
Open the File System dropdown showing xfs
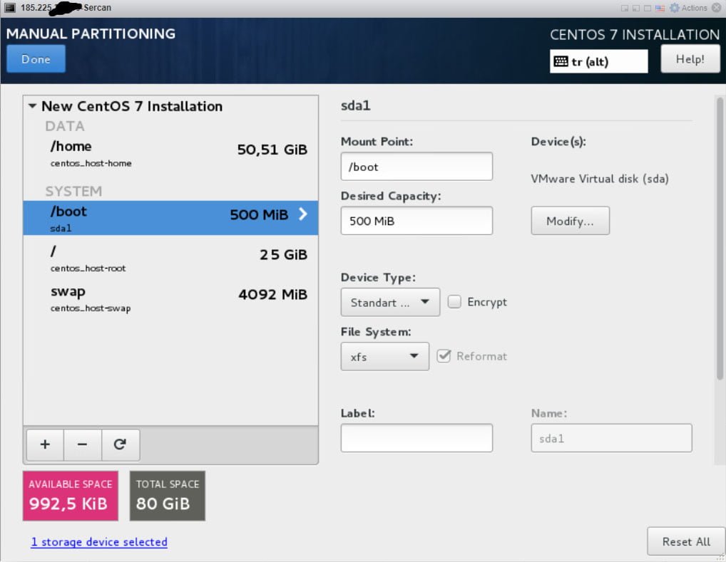(x=385, y=356)
